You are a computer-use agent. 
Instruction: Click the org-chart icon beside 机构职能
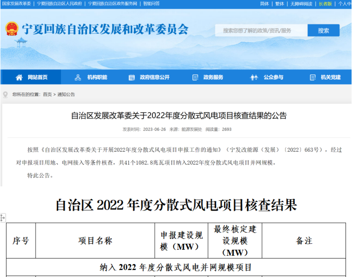78,77
